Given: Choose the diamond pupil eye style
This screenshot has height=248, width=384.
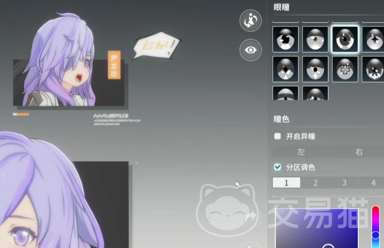Looking at the screenshot, I should click(x=286, y=69).
